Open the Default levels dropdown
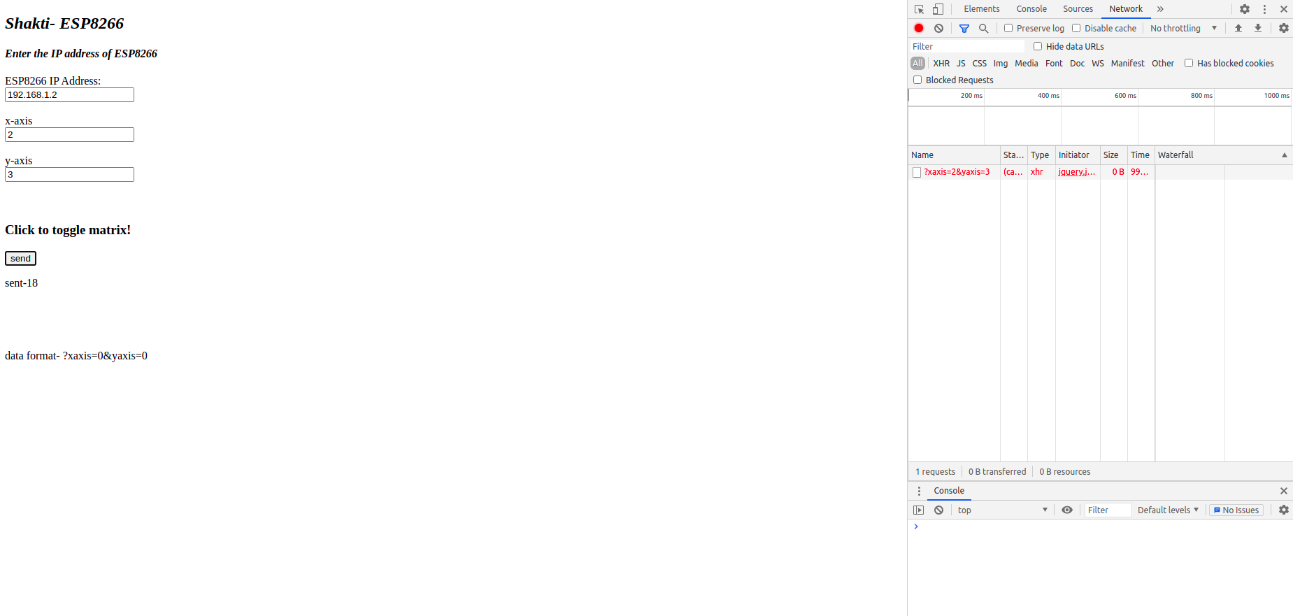 [1168, 510]
